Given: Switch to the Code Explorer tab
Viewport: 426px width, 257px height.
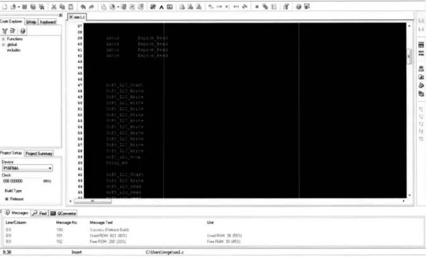Looking at the screenshot, I should (11, 21).
